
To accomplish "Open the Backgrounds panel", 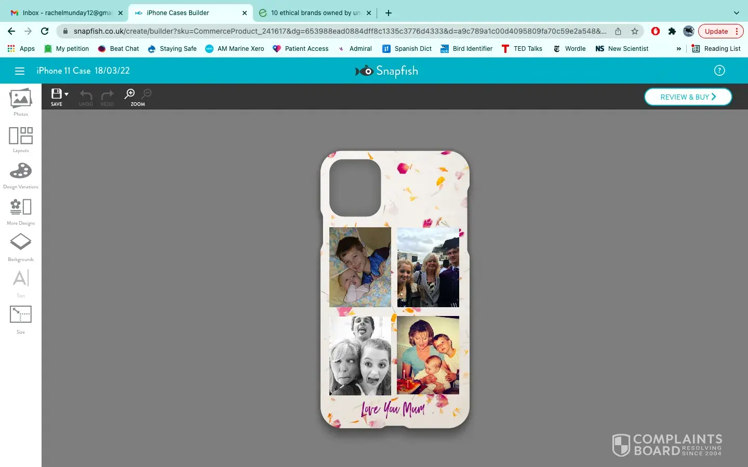I will click(21, 247).
